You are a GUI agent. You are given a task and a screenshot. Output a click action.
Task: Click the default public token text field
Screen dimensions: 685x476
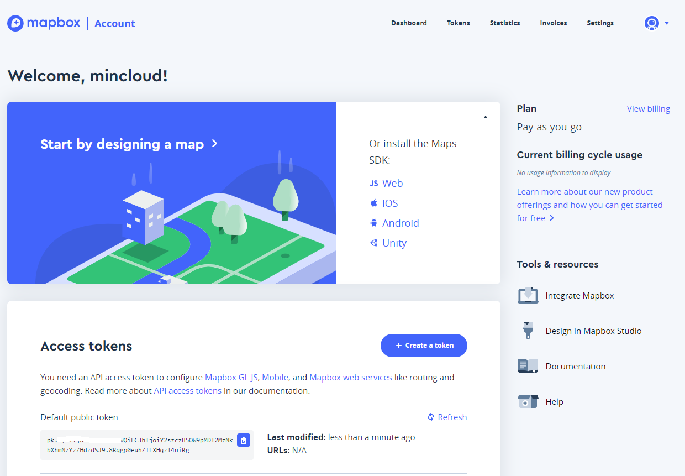147,445
